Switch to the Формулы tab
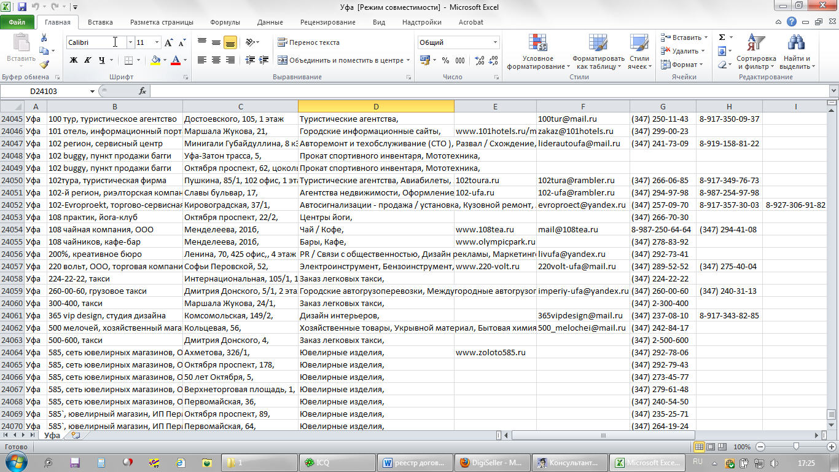839x472 pixels. (x=225, y=22)
